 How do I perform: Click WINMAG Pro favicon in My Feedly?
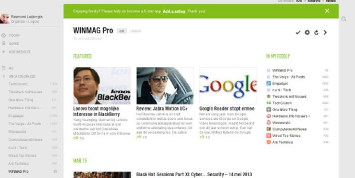pos(268,70)
